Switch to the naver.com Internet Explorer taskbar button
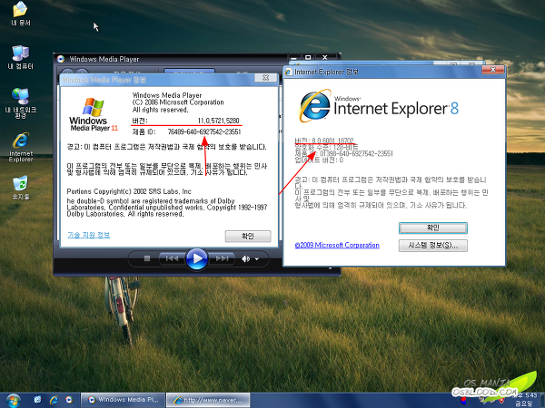545x408 pixels. [x=208, y=400]
